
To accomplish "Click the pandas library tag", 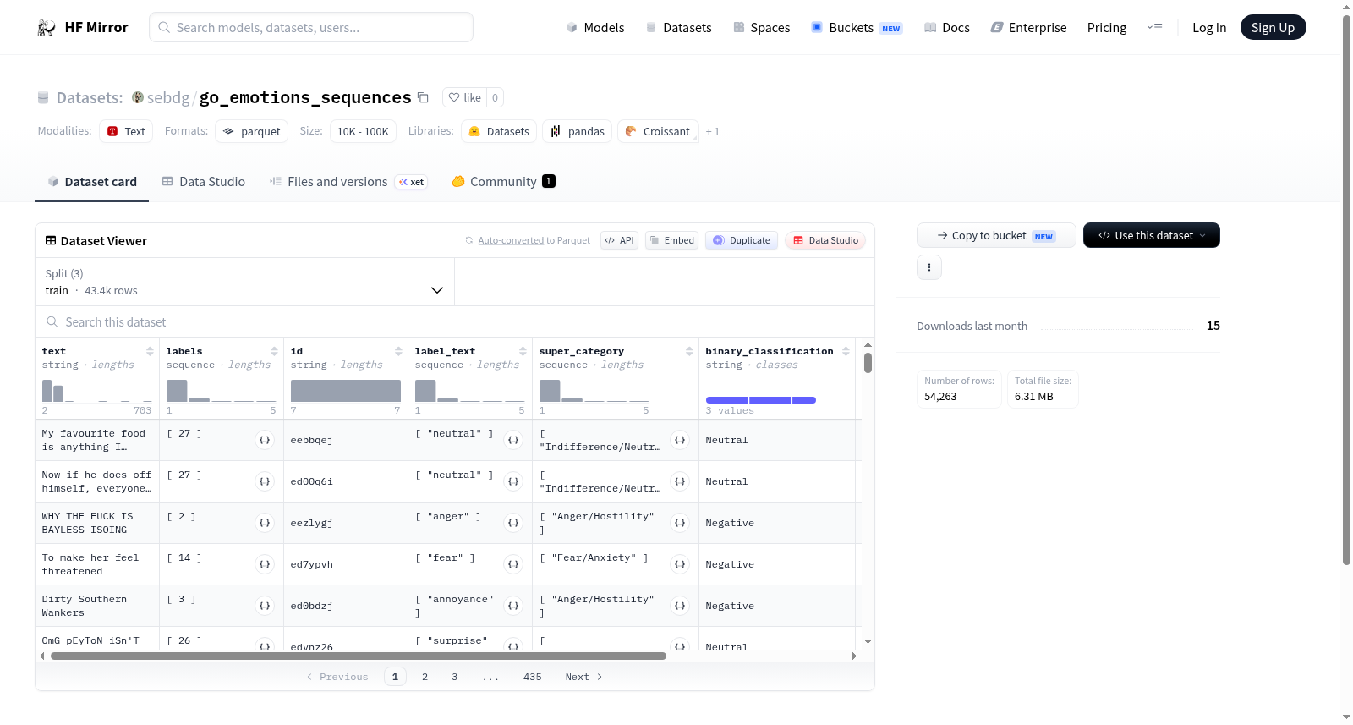I will (x=578, y=131).
